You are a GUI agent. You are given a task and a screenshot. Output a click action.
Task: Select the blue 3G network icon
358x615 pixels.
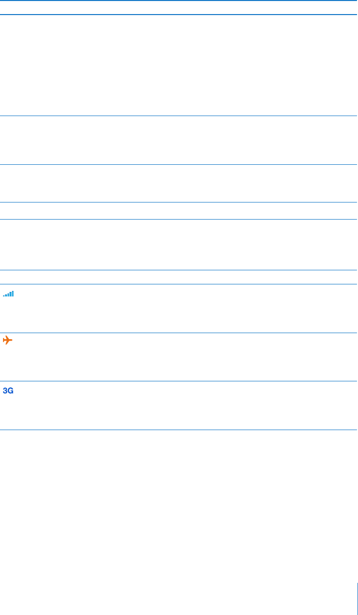(9, 390)
